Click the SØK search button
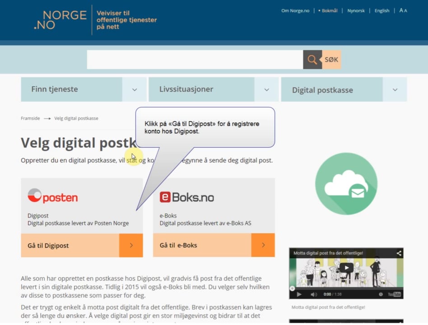Image resolution: width=428 pixels, height=325 pixels. pyautogui.click(x=331, y=60)
